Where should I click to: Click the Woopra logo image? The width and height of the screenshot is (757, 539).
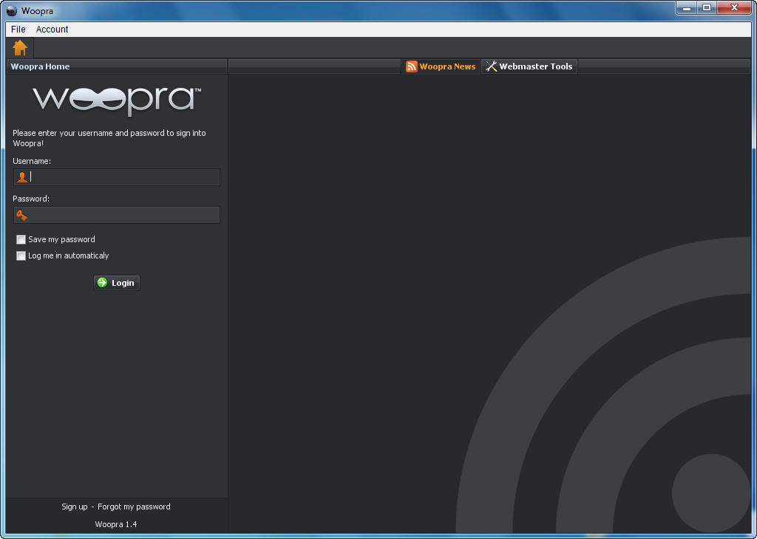click(116, 100)
